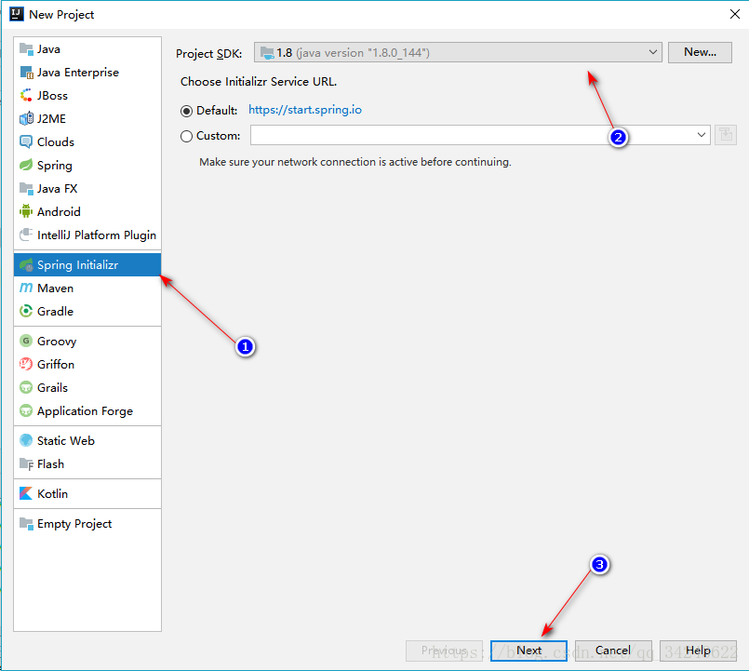The width and height of the screenshot is (749, 671).
Task: Select the IntelliJ Platform Plugin text entry
Action: (97, 235)
